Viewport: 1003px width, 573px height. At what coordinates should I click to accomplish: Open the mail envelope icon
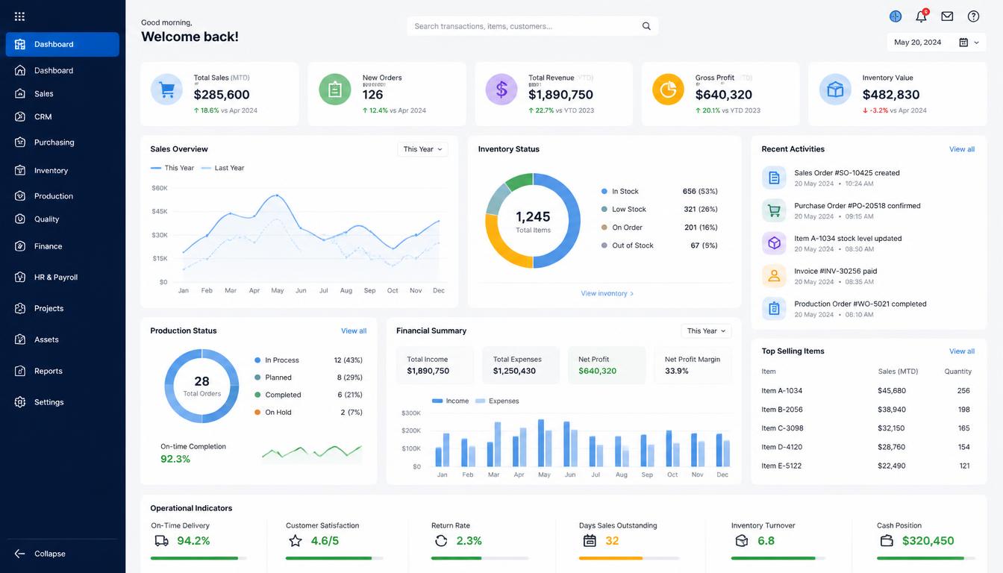[x=947, y=16]
